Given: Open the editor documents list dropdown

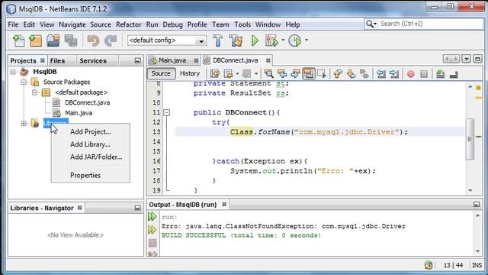Looking at the screenshot, I should pos(466,59).
